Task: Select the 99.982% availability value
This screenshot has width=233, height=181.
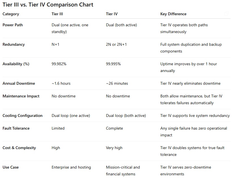Action: point(59,64)
